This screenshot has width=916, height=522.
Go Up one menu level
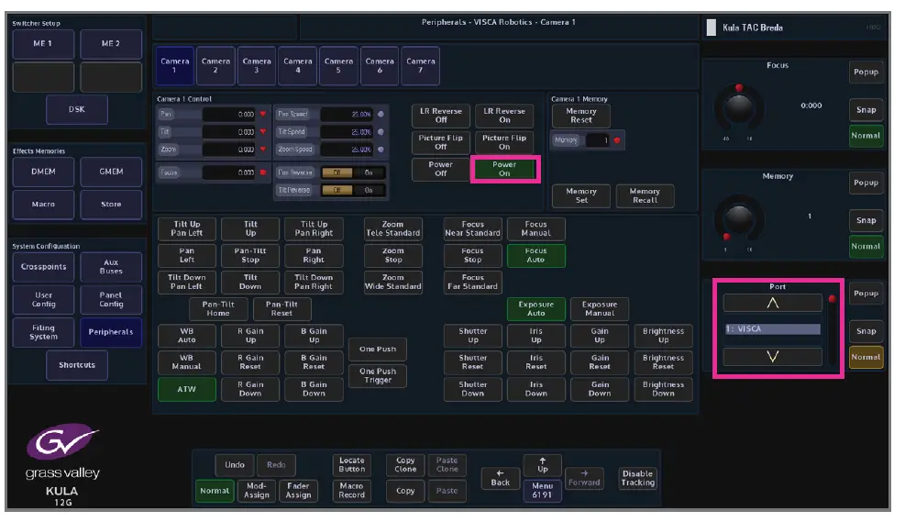(542, 465)
